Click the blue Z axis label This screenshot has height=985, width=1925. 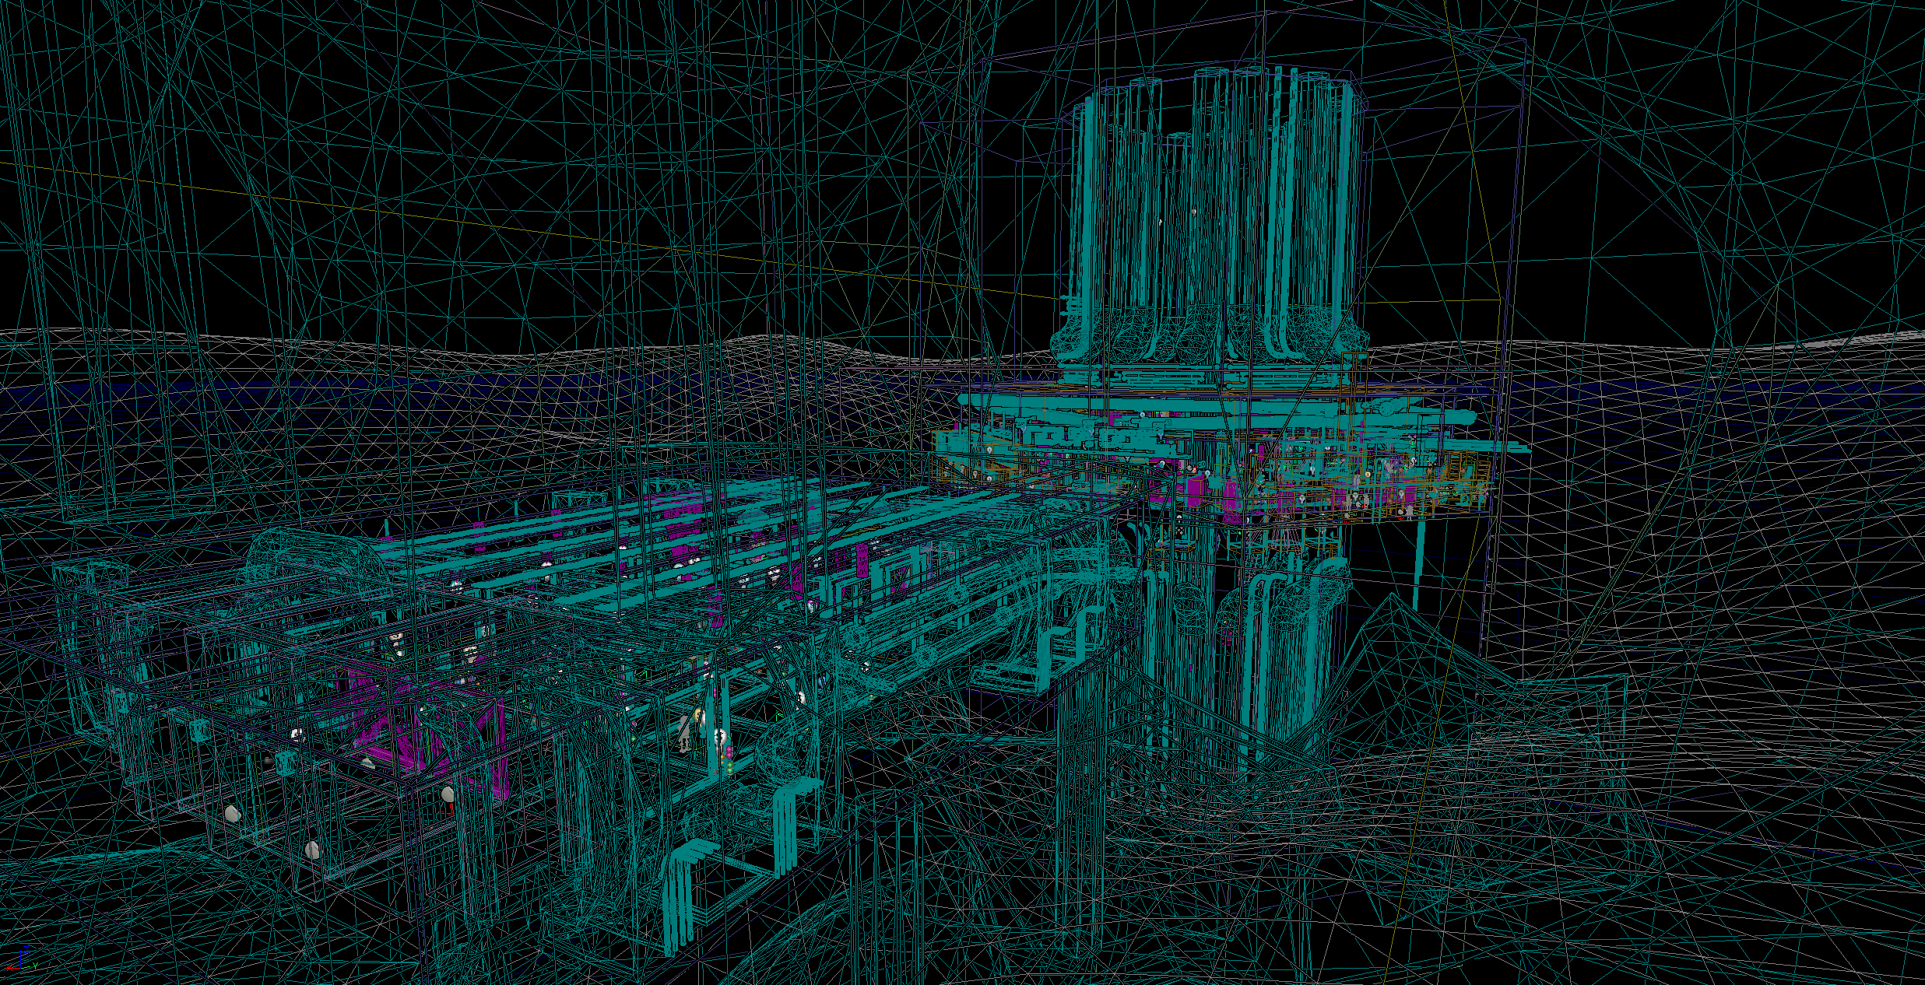26,949
